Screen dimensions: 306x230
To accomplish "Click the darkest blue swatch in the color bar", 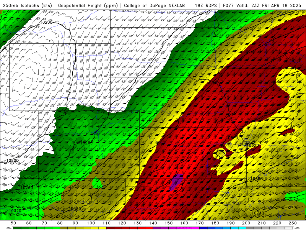I will coord(203,228).
